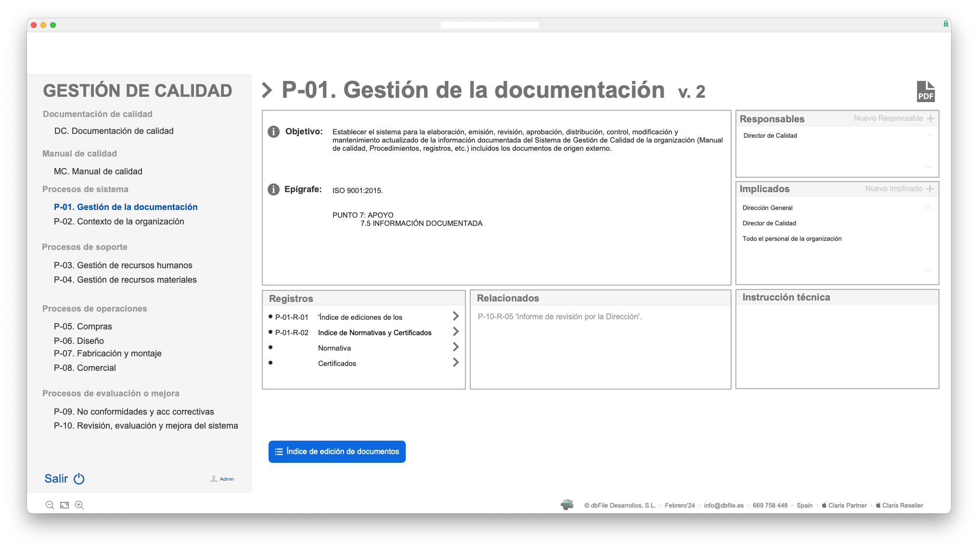This screenshot has height=549, width=978.
Task: Click the Salir power icon
Action: pos(79,479)
